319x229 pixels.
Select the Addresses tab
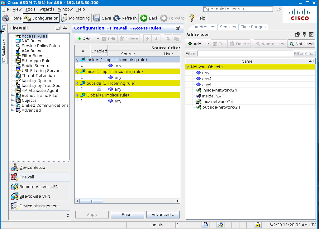205,27
